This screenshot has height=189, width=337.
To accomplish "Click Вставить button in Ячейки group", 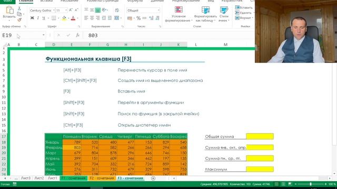I will coord(244,7).
